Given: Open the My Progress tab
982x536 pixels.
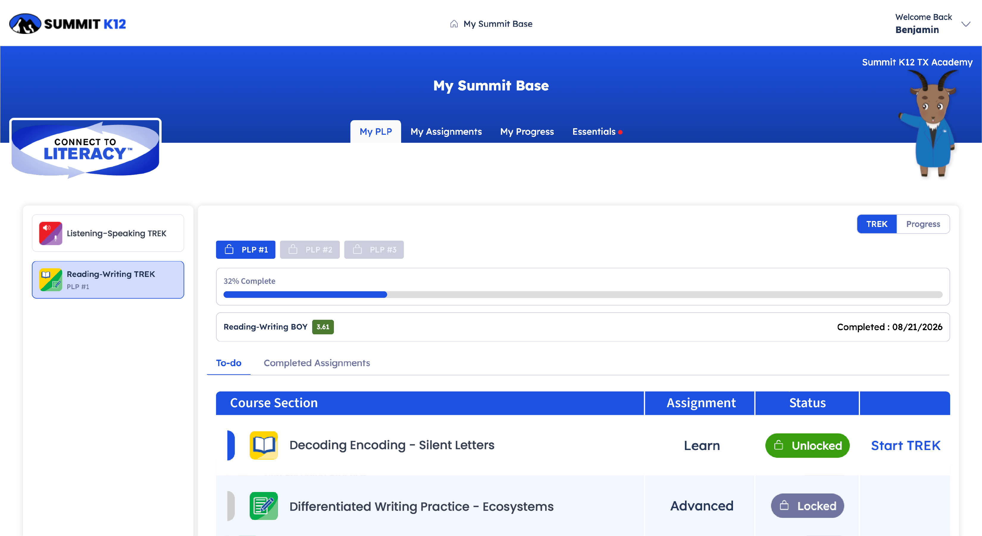Looking at the screenshot, I should (x=527, y=131).
